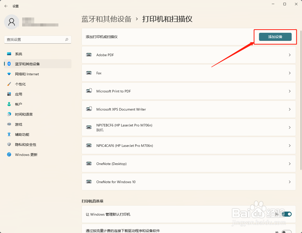The width and height of the screenshot is (302, 233).
Task: Expand the NPIC4CAF6 printer chevron
Action: [290, 146]
